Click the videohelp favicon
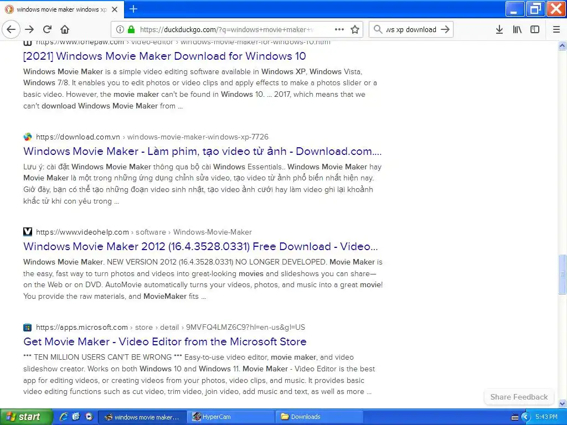 point(28,232)
